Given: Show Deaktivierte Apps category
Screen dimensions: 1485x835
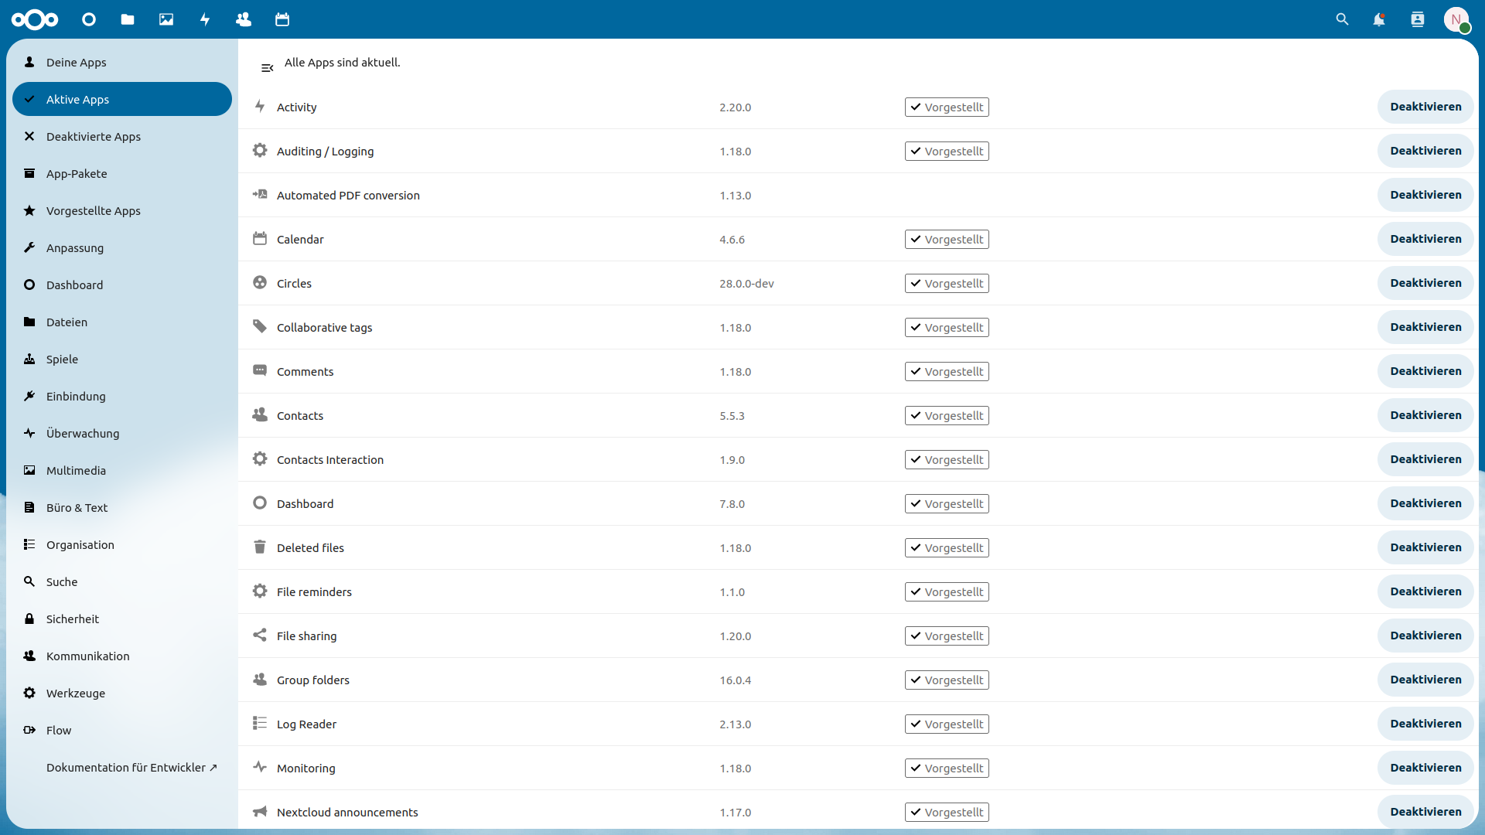Looking at the screenshot, I should (x=122, y=136).
